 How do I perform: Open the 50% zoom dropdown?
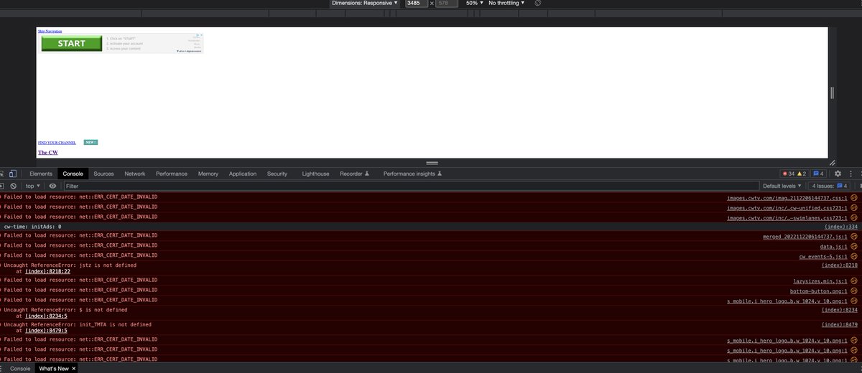click(x=473, y=3)
